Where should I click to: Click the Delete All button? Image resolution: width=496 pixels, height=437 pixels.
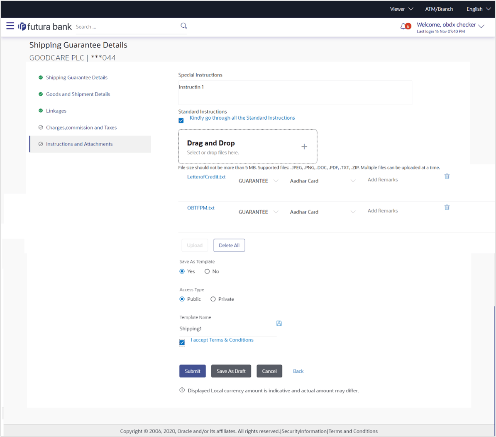pyautogui.click(x=229, y=245)
